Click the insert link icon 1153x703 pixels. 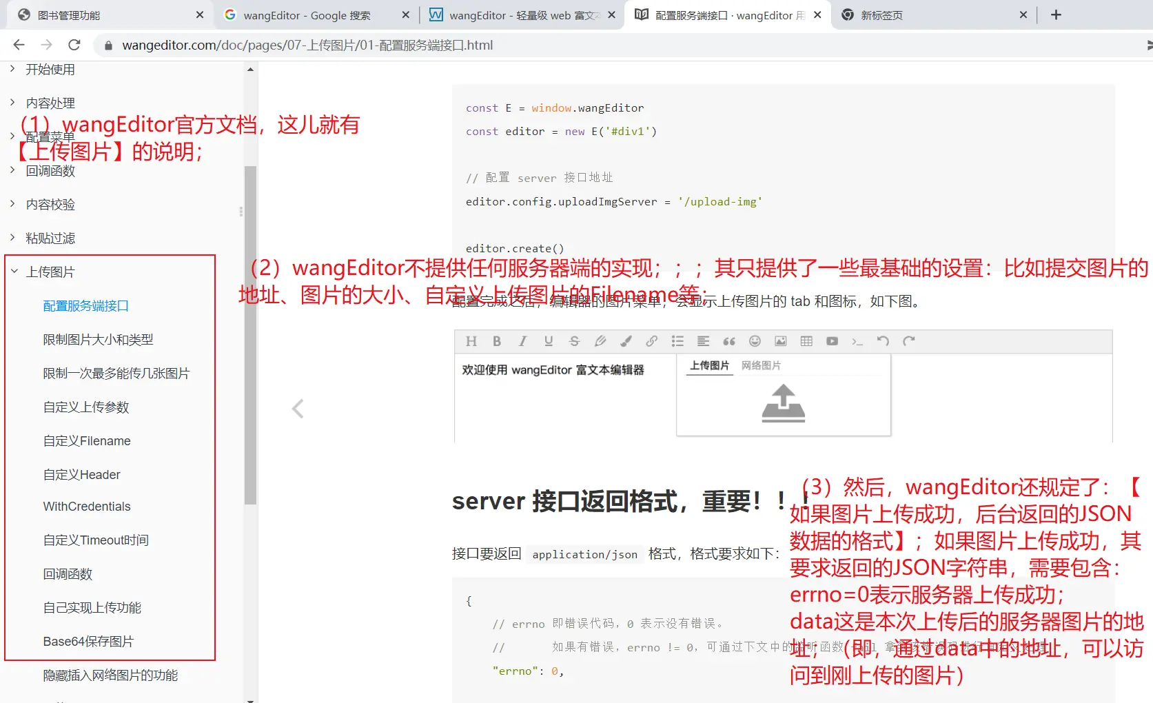pyautogui.click(x=652, y=341)
